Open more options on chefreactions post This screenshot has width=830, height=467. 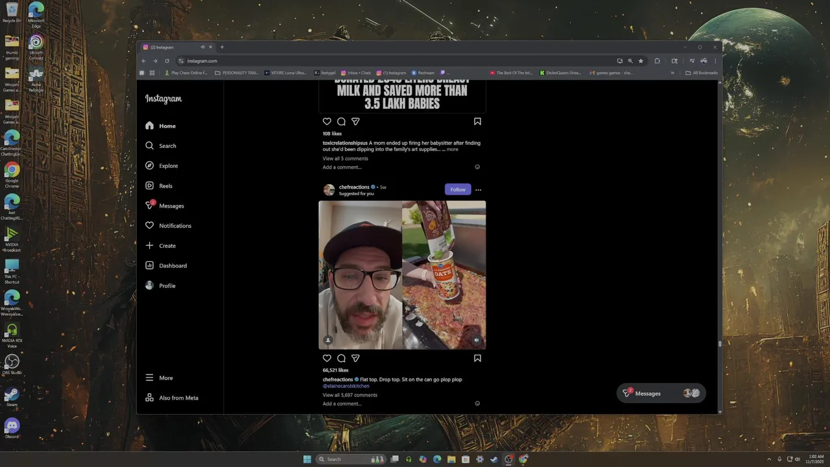pos(478,189)
